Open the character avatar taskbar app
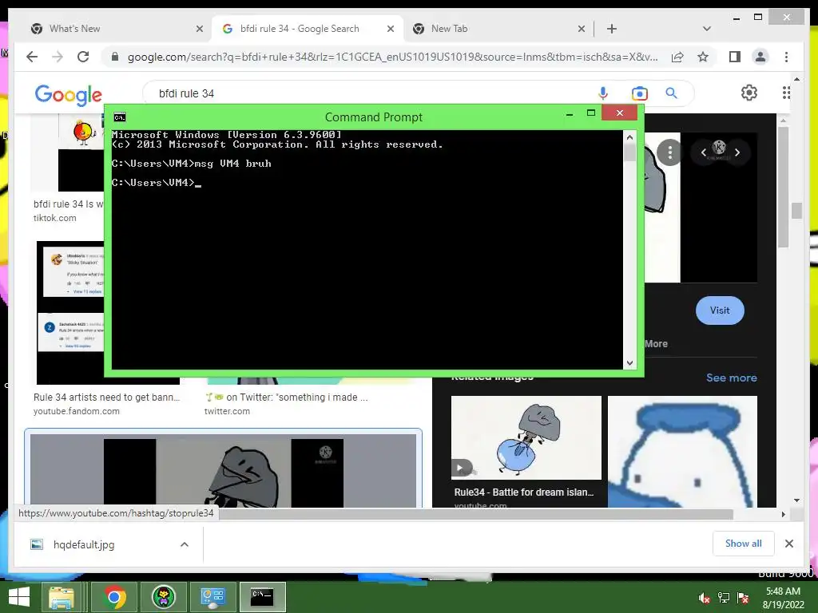 pyautogui.click(x=163, y=597)
